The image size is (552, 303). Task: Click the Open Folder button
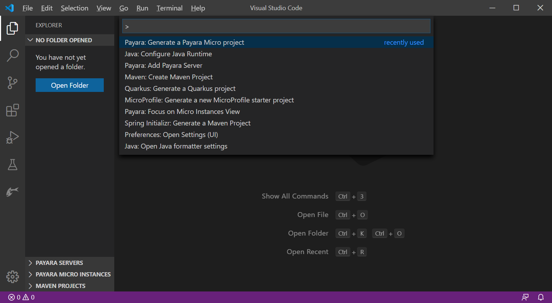70,85
